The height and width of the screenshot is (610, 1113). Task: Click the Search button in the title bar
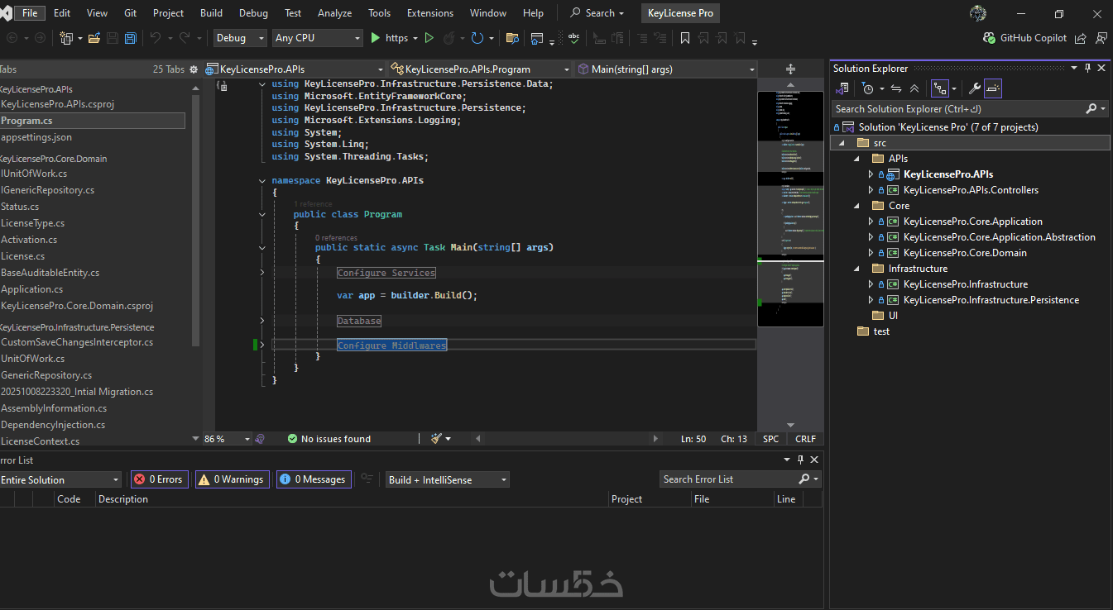tap(598, 13)
